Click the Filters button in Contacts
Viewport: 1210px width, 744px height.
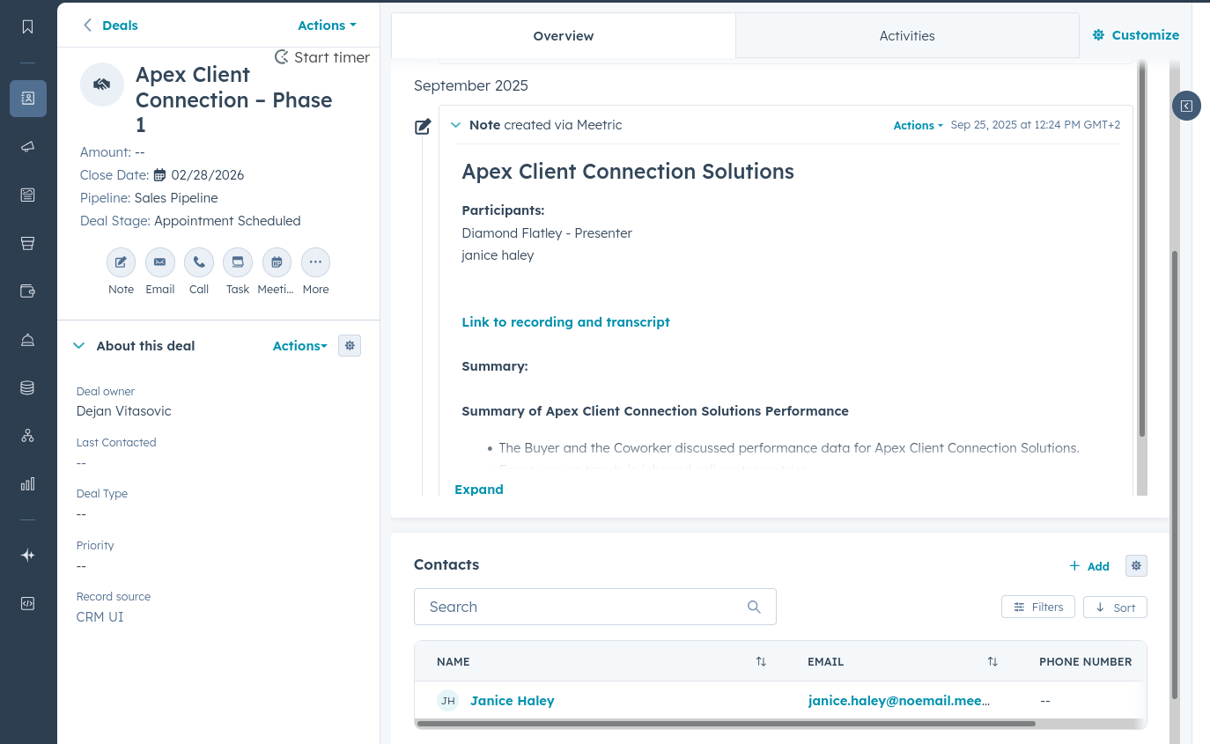click(x=1037, y=608)
